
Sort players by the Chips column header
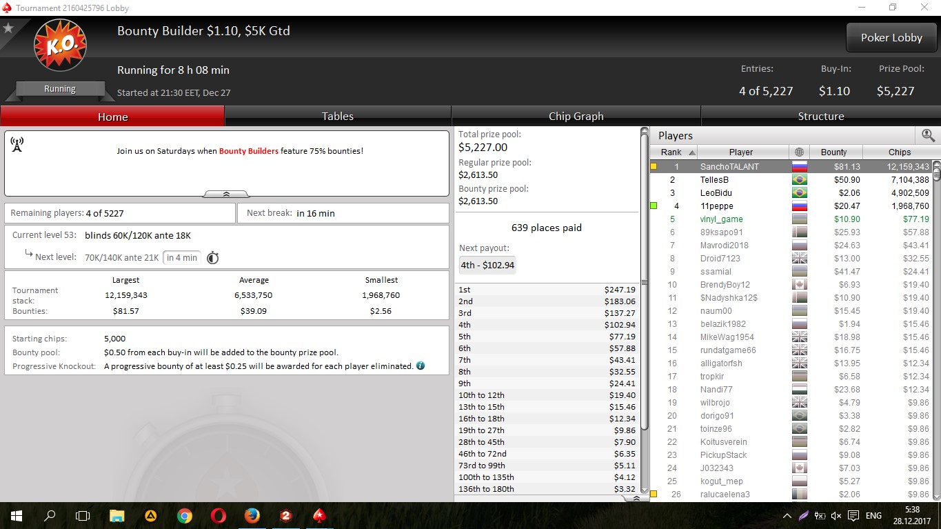(x=899, y=152)
